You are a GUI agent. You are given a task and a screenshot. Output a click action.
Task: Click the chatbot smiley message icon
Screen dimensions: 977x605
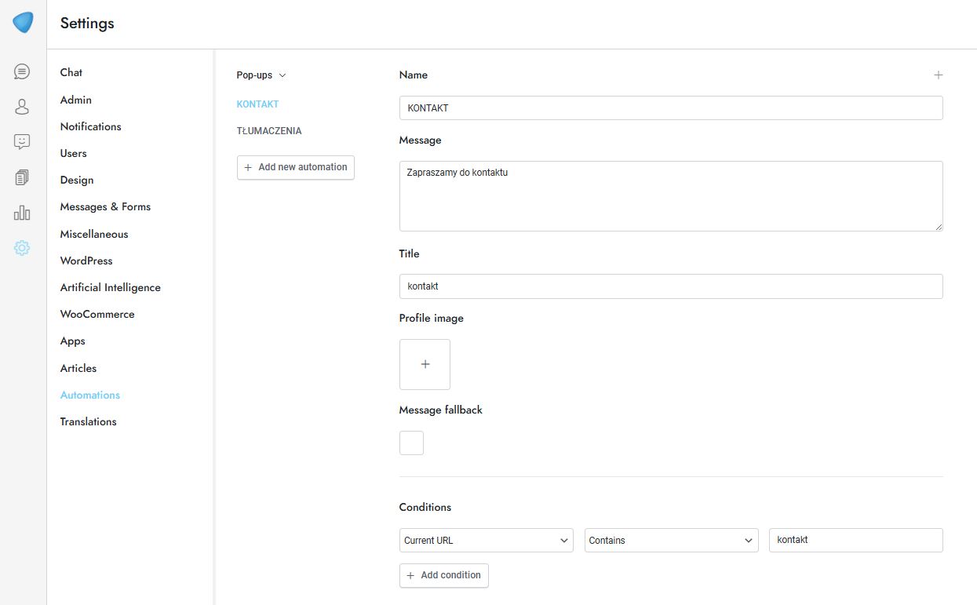tap(22, 142)
